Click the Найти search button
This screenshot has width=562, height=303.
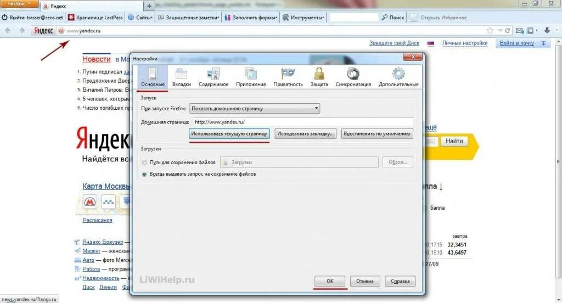coord(454,141)
